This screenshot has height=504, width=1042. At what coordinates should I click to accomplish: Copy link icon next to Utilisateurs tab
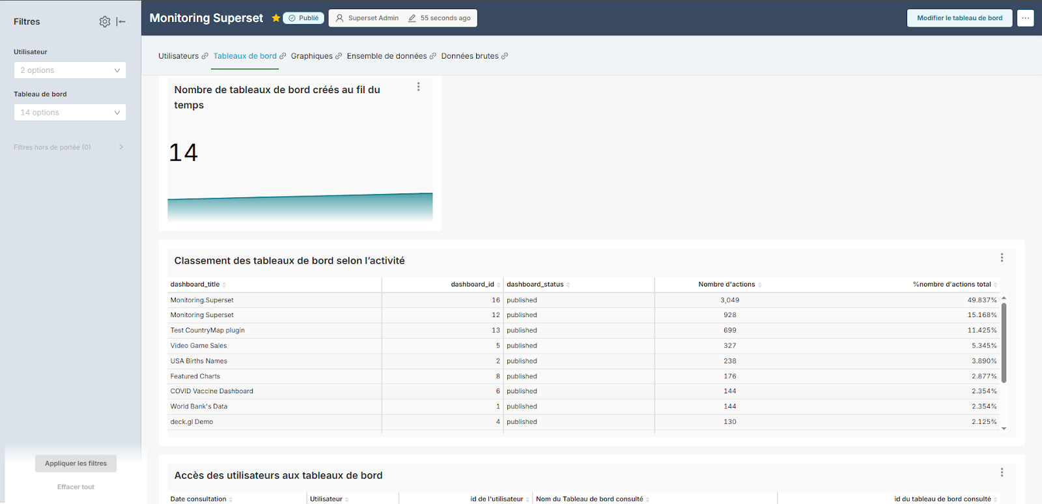tap(204, 56)
